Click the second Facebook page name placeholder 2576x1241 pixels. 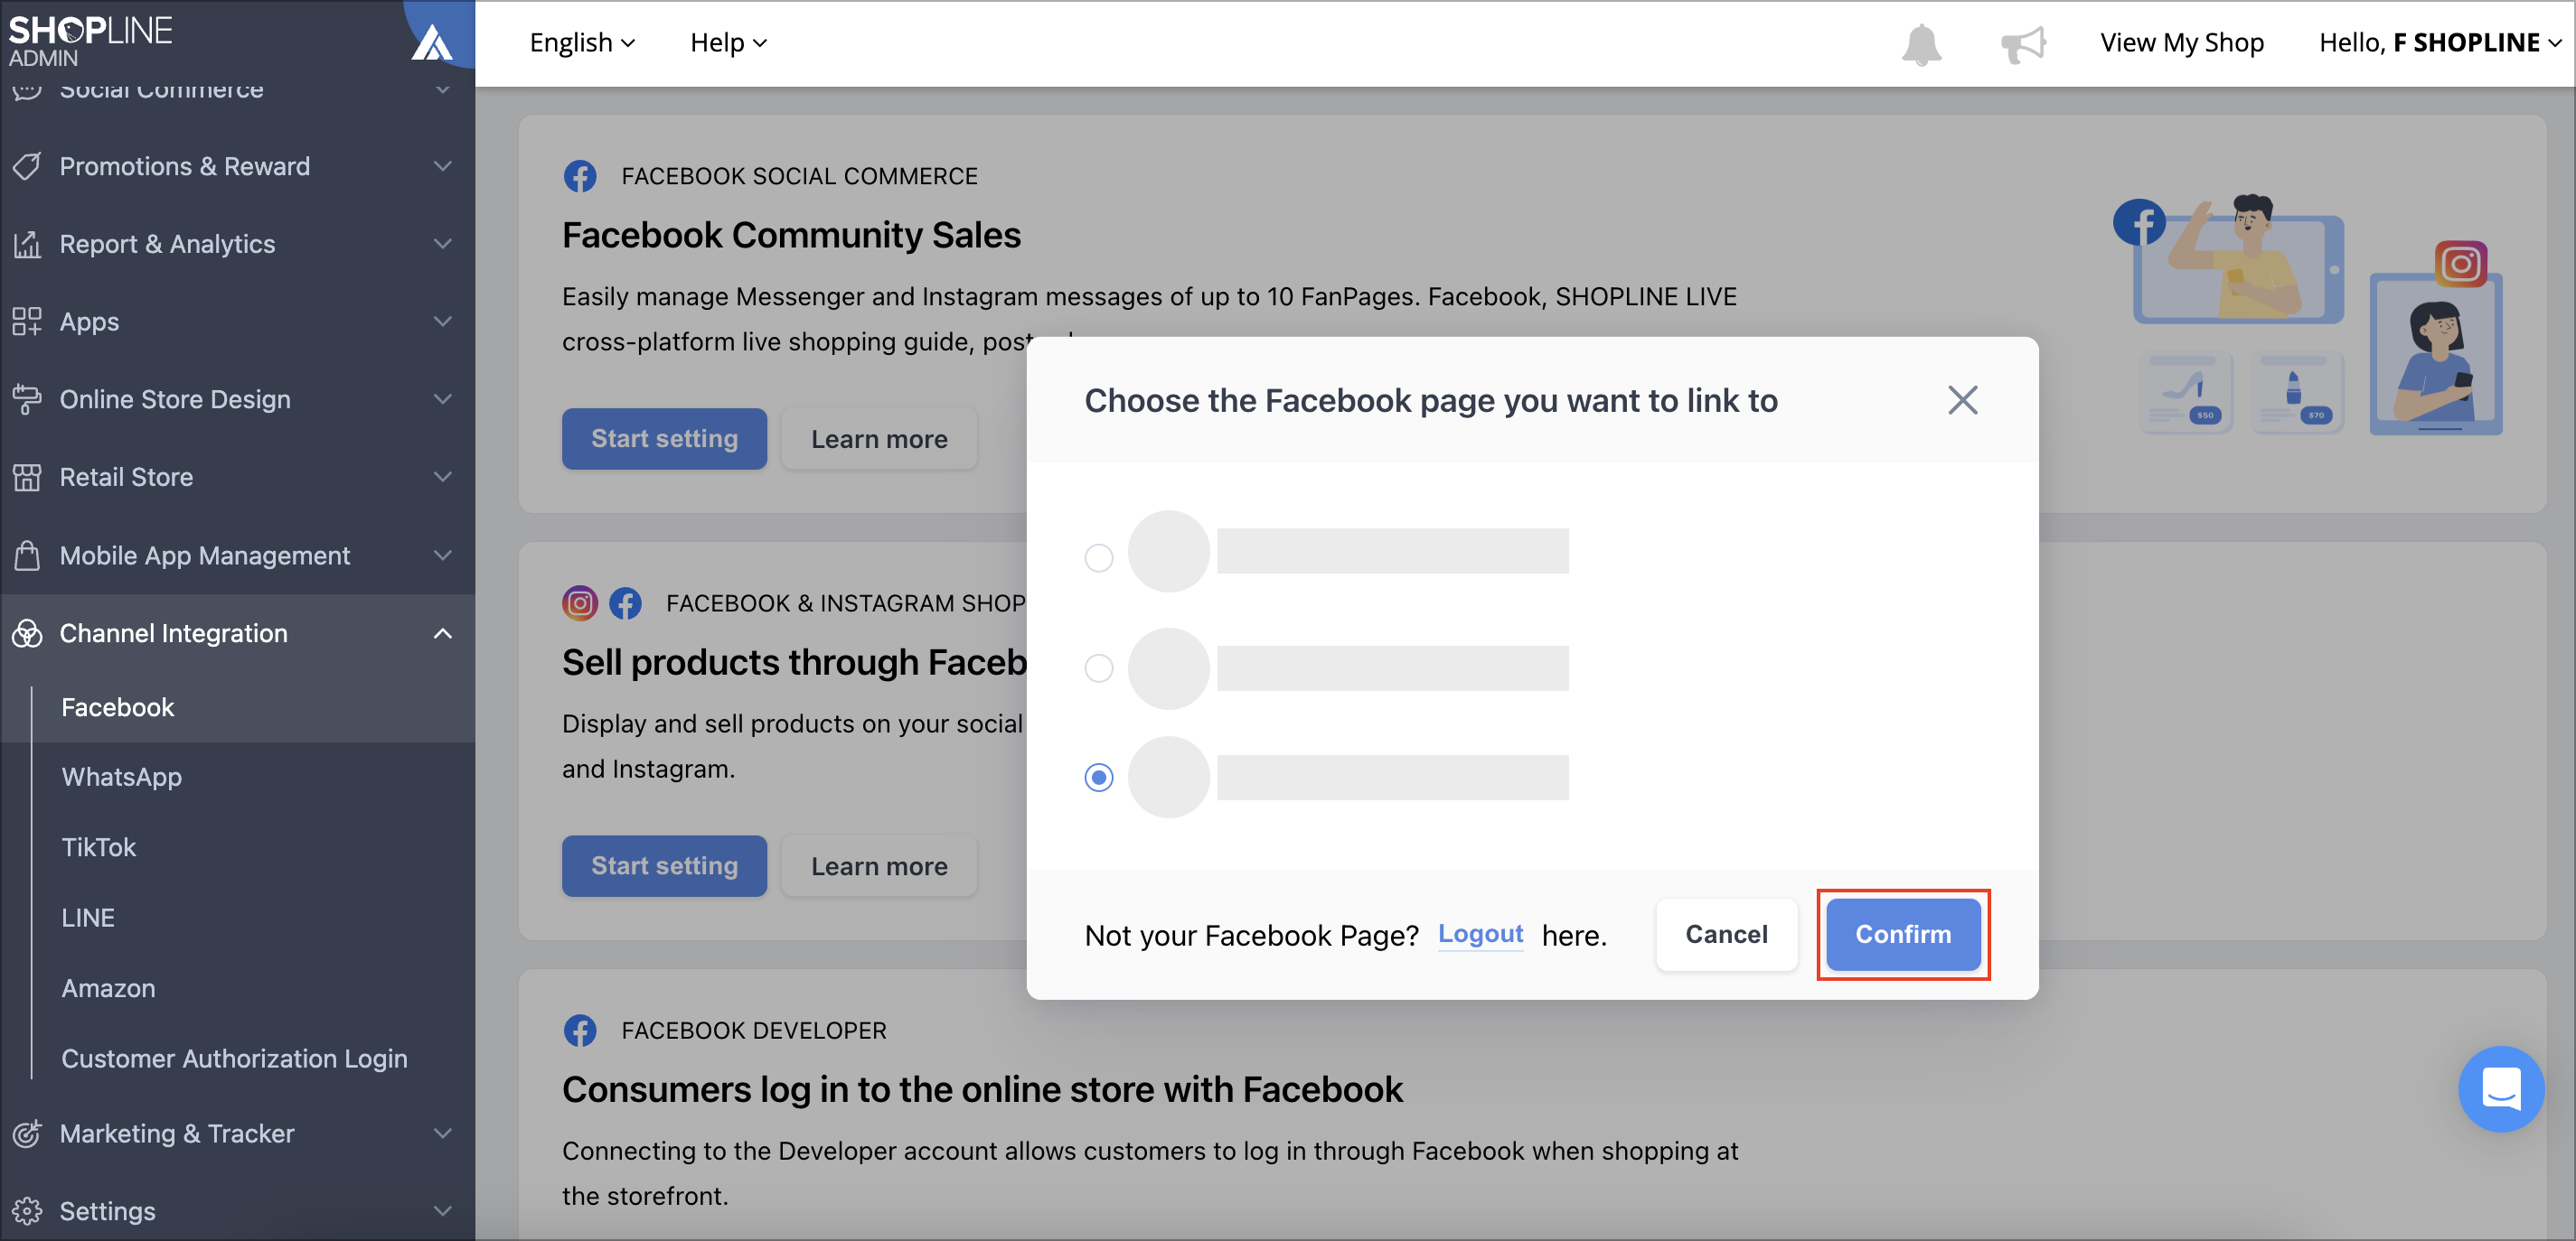[x=1392, y=668]
